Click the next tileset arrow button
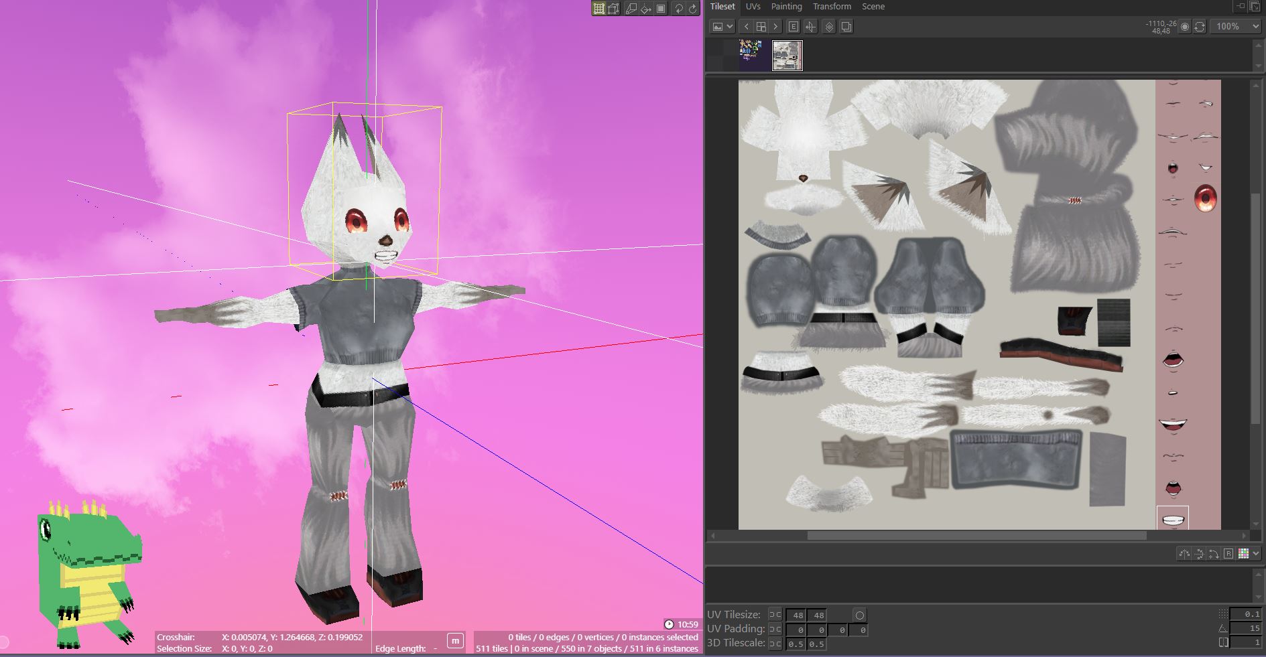1266x657 pixels. (775, 27)
